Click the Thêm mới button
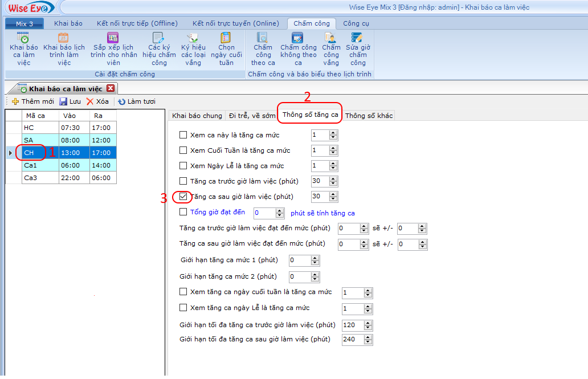Viewport: 588px width, 379px height. click(33, 101)
